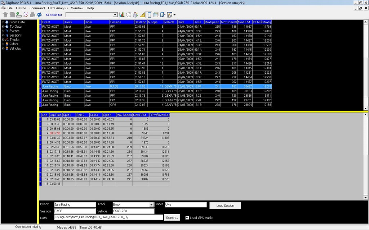Expand the Tracks tree node
The height and width of the screenshot is (230, 369).
pyautogui.click(x=3, y=40)
